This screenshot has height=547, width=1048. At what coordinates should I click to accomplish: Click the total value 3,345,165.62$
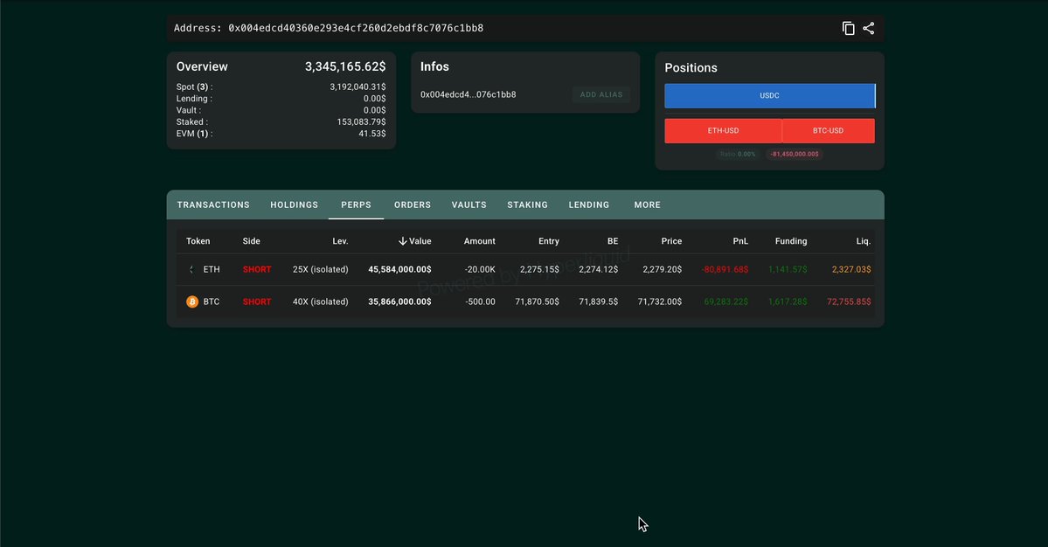(345, 66)
